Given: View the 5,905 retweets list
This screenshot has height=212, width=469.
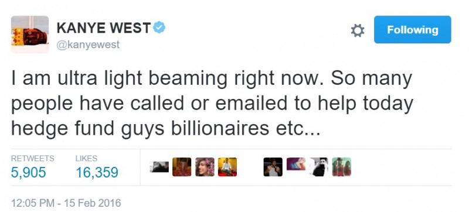Looking at the screenshot, I should pyautogui.click(x=28, y=172).
